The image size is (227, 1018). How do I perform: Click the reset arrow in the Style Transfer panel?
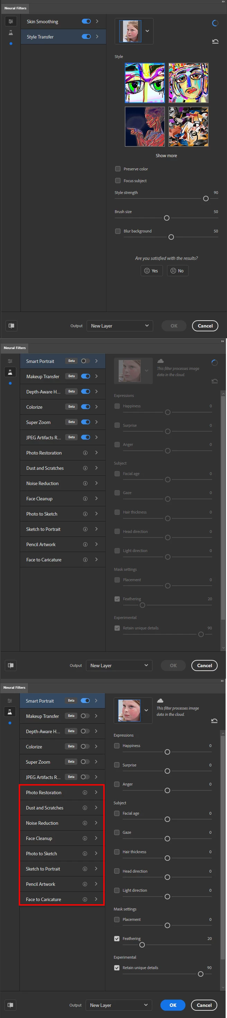coord(215,41)
